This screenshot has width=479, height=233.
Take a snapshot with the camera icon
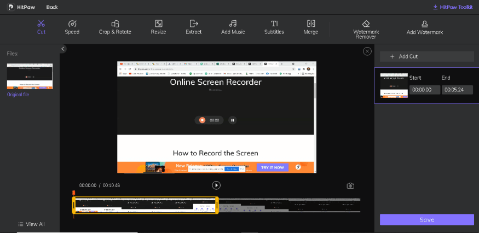point(350,186)
